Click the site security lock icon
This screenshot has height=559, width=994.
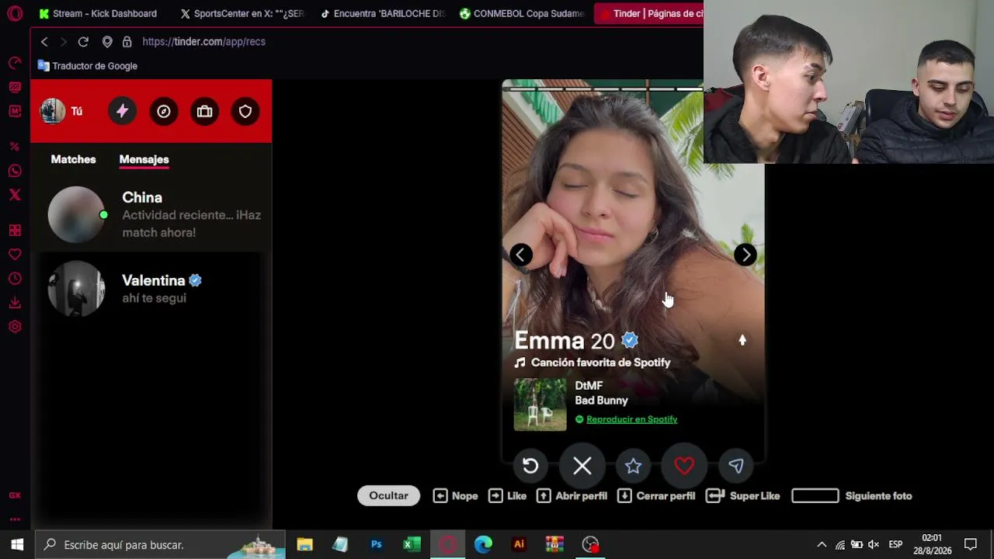point(127,42)
